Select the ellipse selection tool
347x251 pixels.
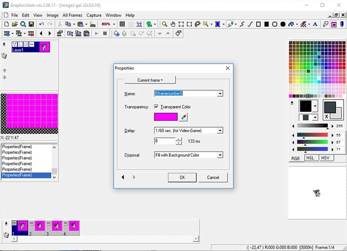tap(189, 24)
